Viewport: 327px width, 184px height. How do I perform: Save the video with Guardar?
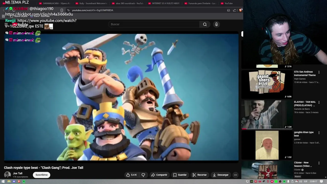pyautogui.click(x=180, y=175)
